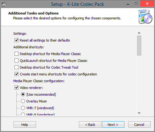Screen dimensions: 155x132
Task: Click the installer box and disc image
Action: tap(145, 17)
